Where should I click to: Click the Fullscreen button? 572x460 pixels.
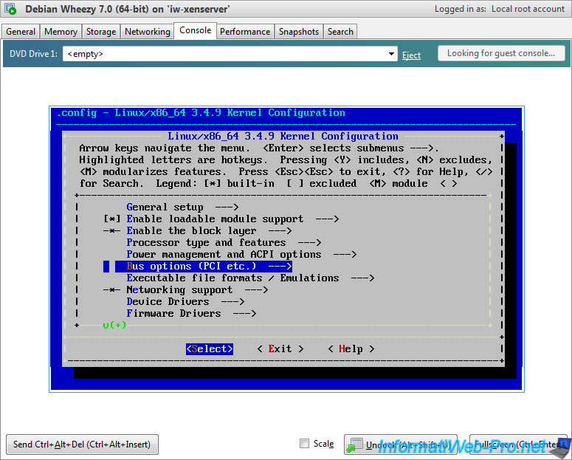(518, 444)
